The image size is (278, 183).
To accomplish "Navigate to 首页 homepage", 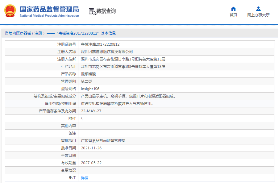I will tap(233, 15).
